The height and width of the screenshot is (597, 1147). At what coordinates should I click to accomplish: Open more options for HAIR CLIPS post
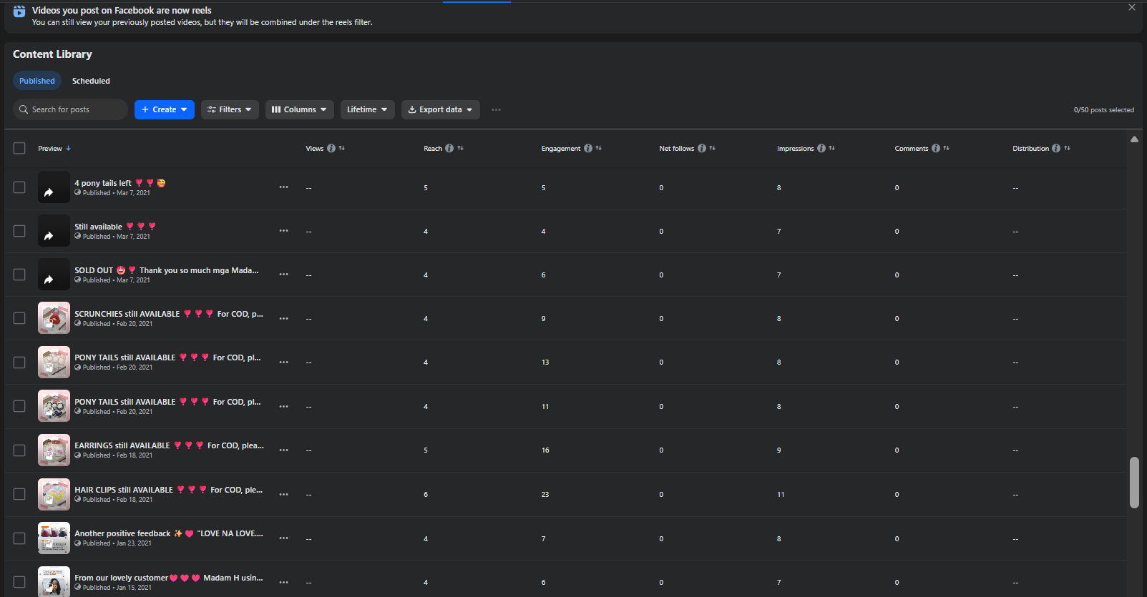(x=284, y=495)
